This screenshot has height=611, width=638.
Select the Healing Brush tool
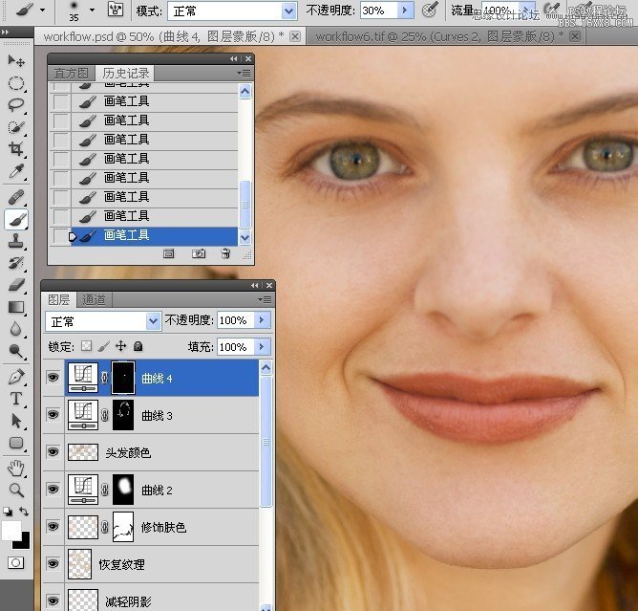16,198
